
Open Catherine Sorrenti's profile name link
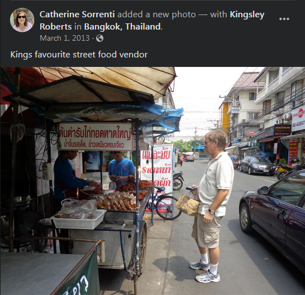tap(77, 14)
